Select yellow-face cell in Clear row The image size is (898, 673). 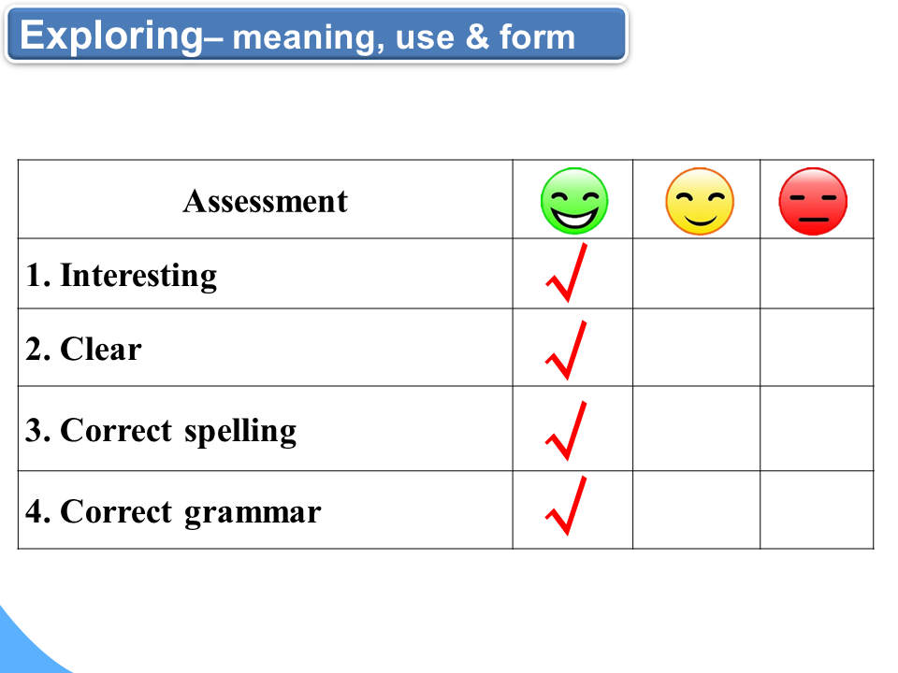pyautogui.click(x=696, y=348)
